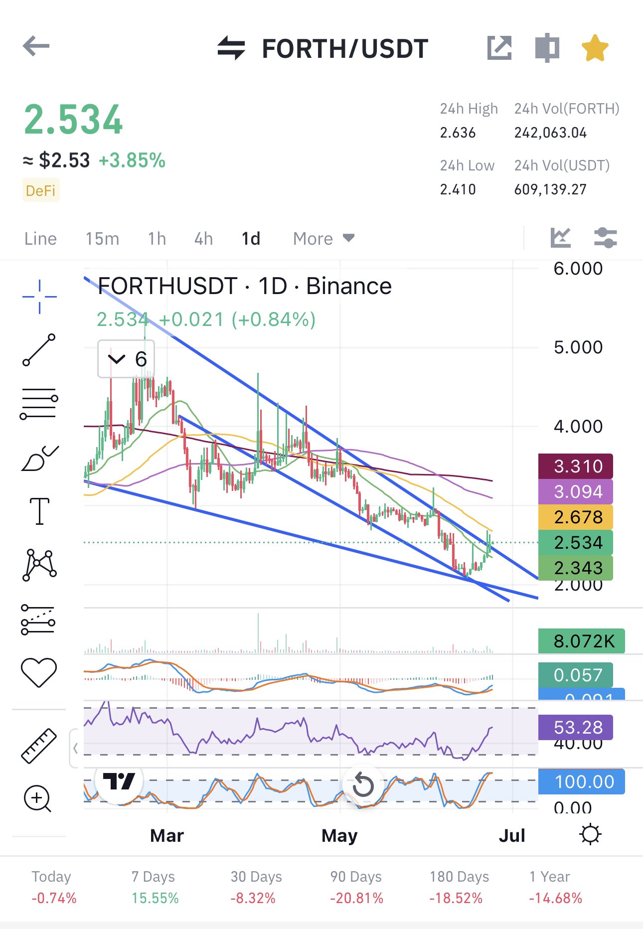Go back with the left arrow
Image resolution: width=643 pixels, height=929 pixels.
click(x=36, y=46)
